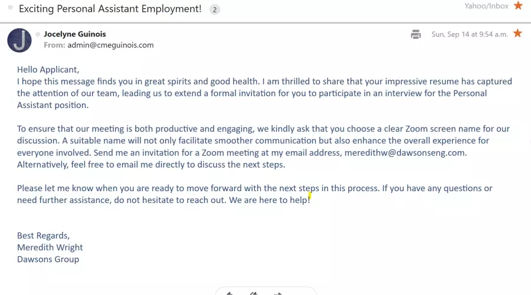Click the "Hello Applicant," greeting line
The image size is (531, 295).
(x=48, y=69)
